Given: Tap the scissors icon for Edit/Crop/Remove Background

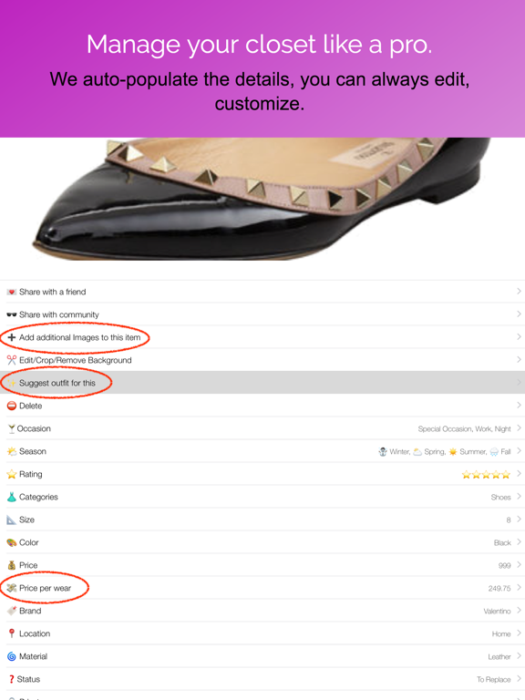Looking at the screenshot, I should pyautogui.click(x=12, y=360).
